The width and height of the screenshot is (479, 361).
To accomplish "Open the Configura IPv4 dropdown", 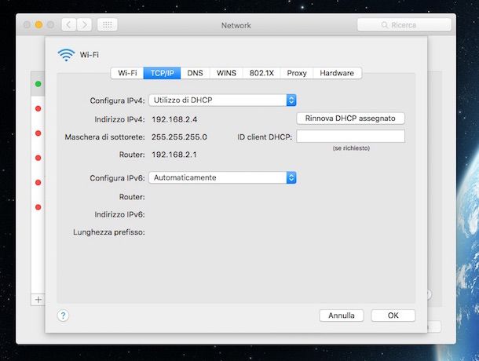I will click(222, 100).
